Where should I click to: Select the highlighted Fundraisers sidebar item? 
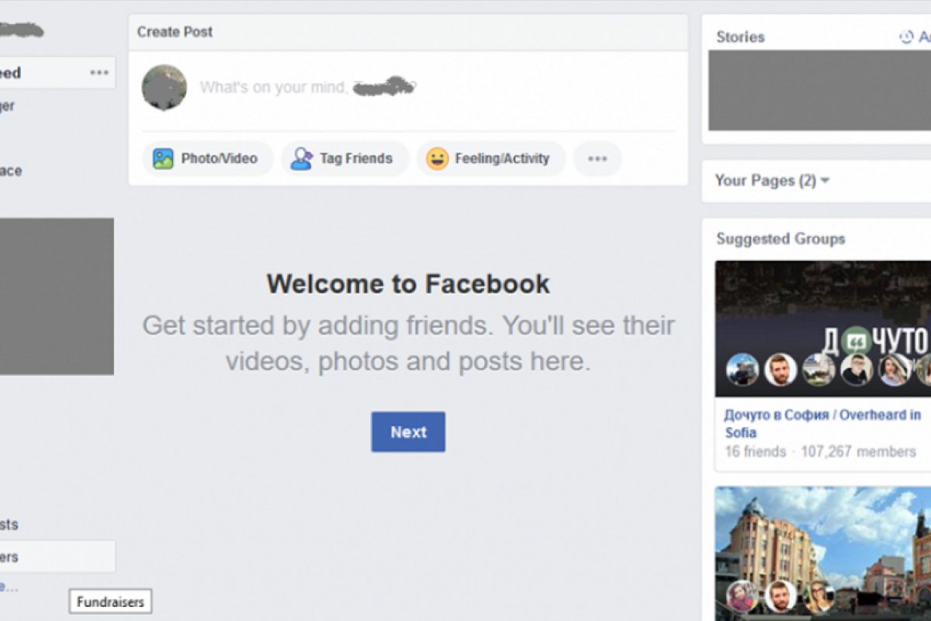click(x=57, y=557)
